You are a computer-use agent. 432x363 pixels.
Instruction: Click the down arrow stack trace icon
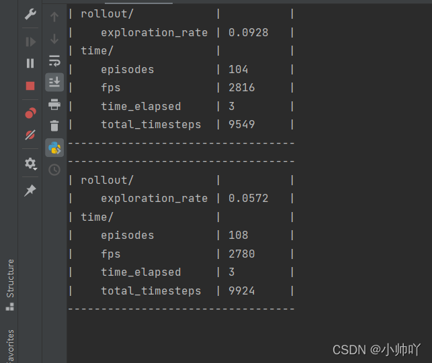54,39
